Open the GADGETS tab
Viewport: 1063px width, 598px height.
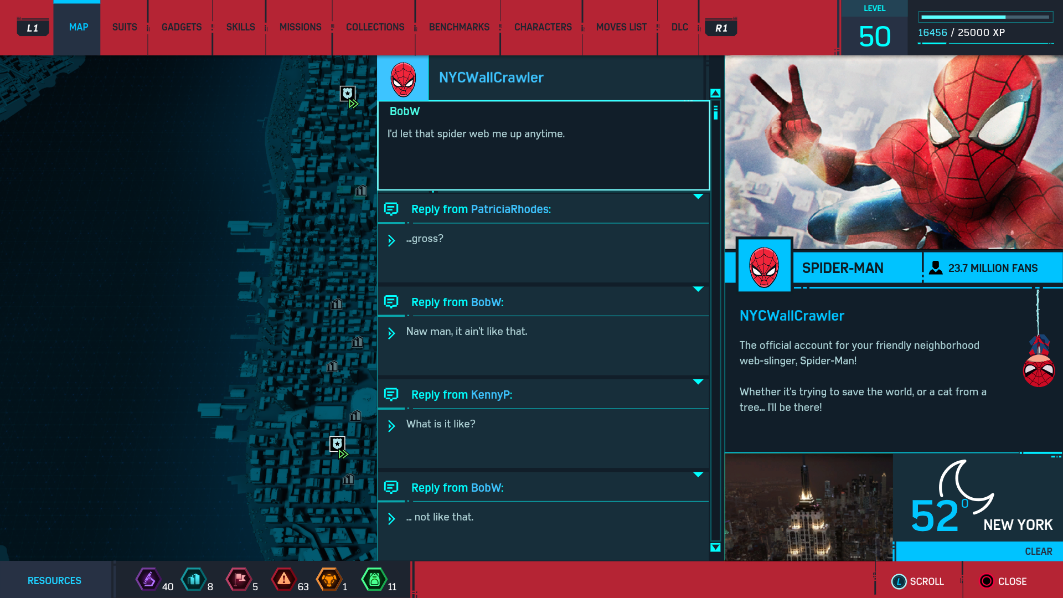(181, 27)
